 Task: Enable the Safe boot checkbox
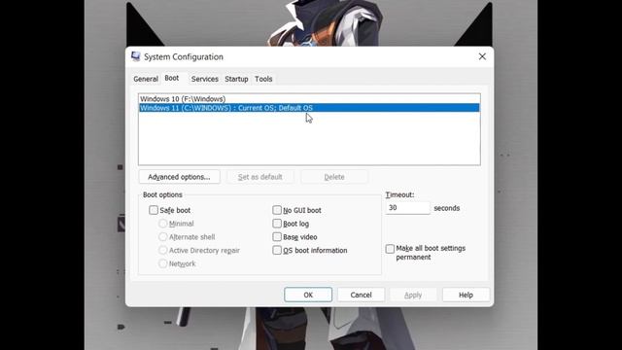pos(154,210)
